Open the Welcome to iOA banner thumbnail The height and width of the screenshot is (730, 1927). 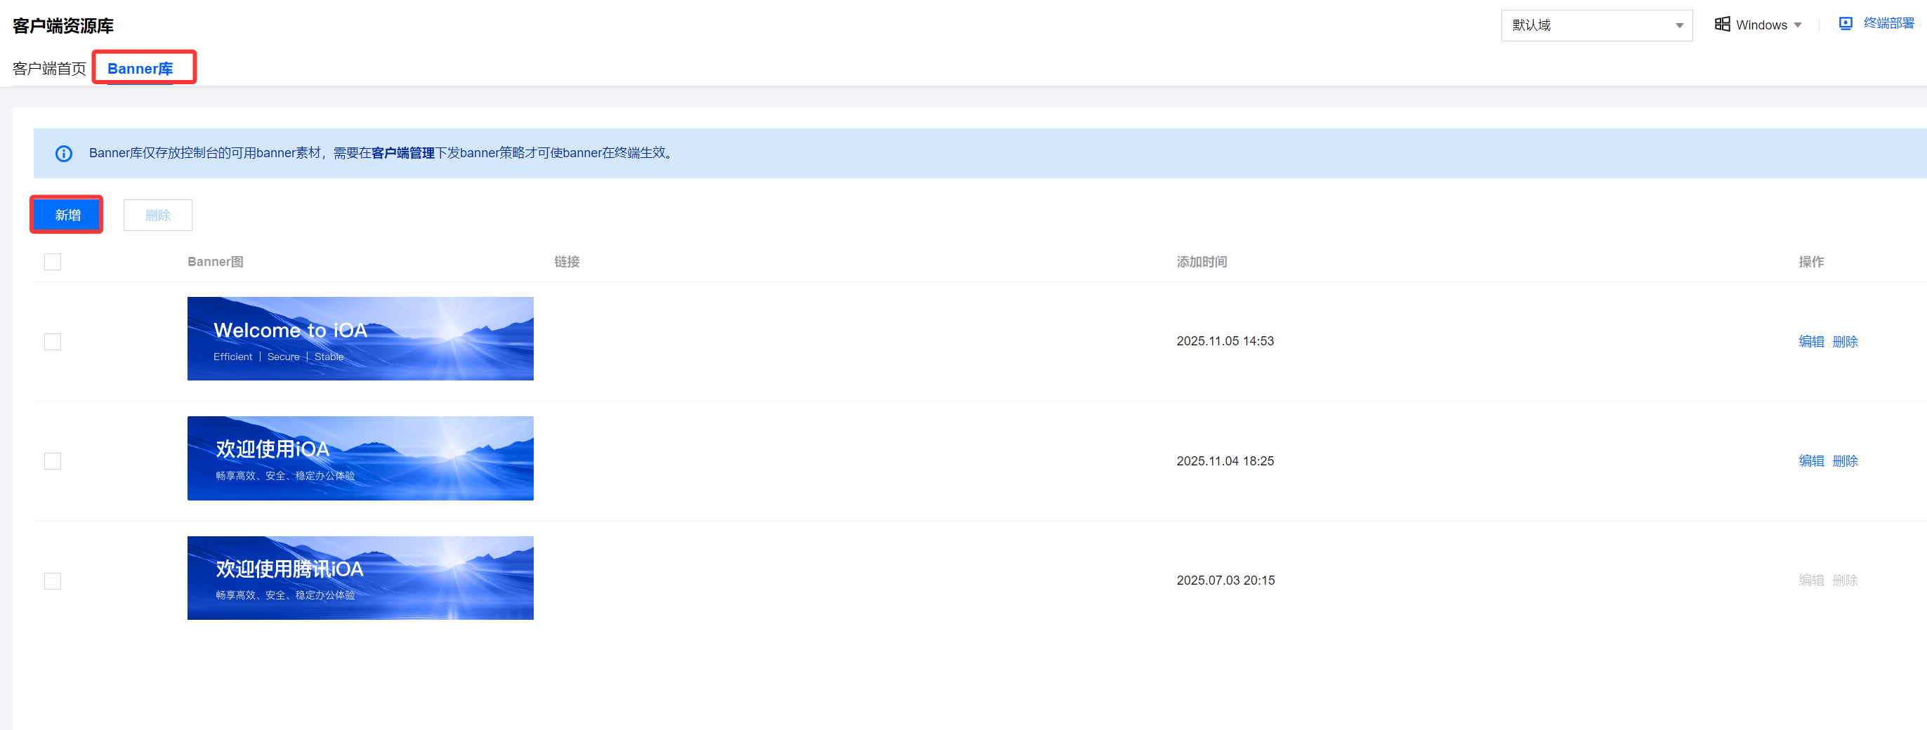[x=360, y=339]
